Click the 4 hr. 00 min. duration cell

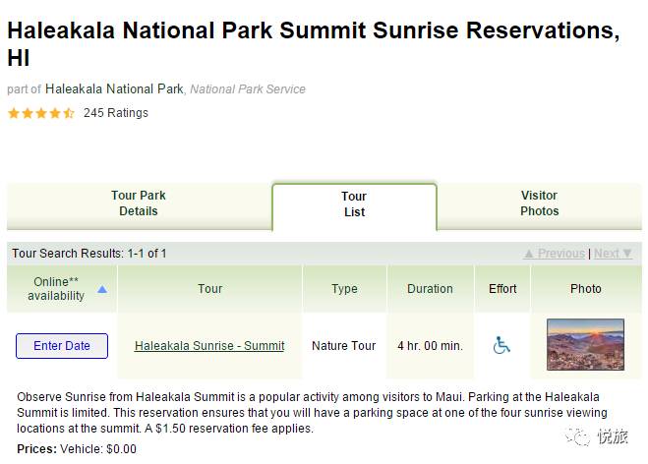click(431, 346)
